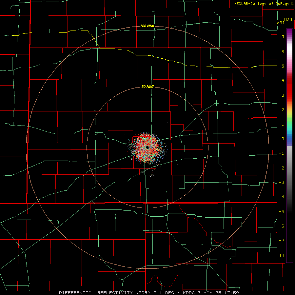This screenshot has width=295, height=295.
Task: Click the '-6' value on color scale
Action: tap(282, 226)
